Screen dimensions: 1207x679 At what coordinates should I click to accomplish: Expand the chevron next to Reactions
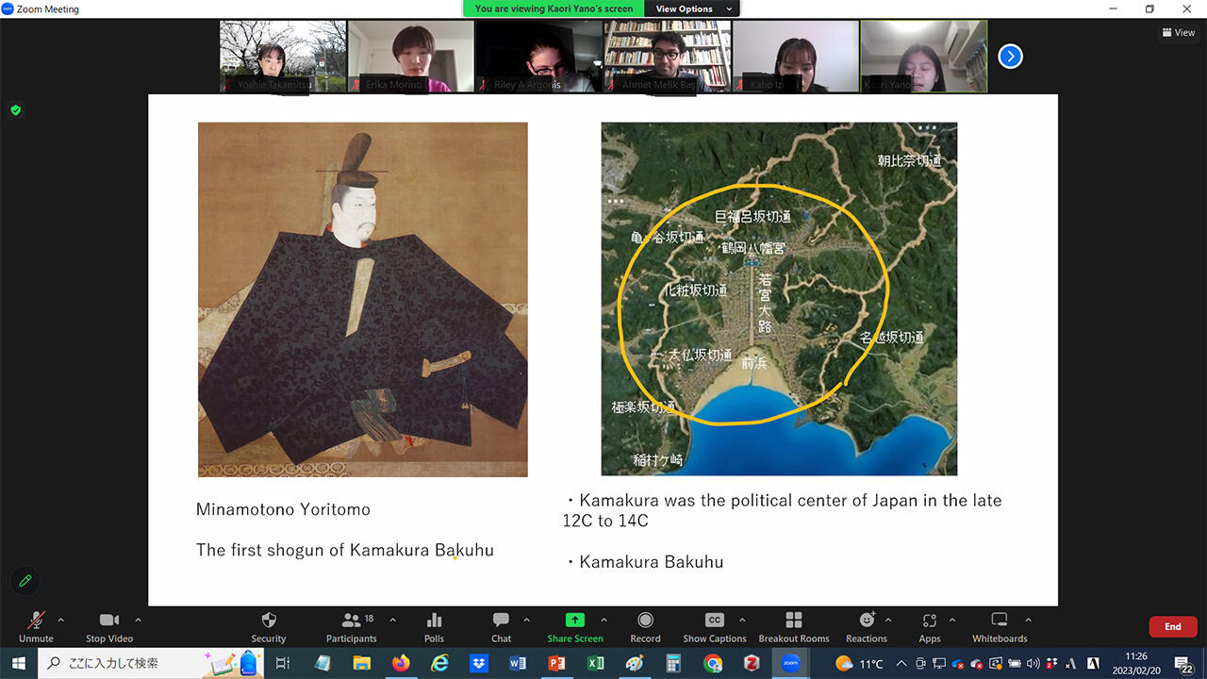888,621
